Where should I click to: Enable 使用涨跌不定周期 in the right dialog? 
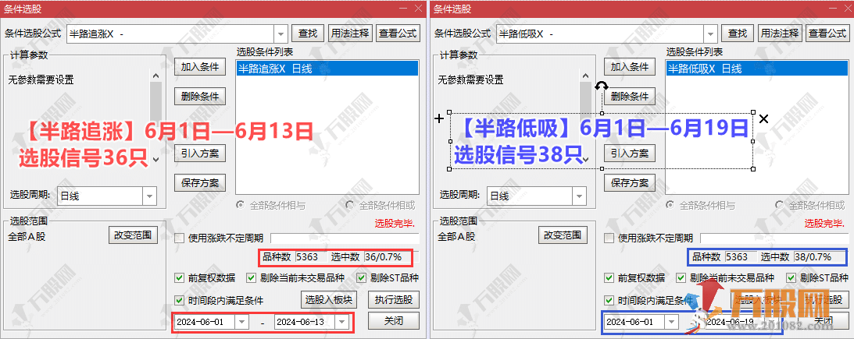pos(610,238)
